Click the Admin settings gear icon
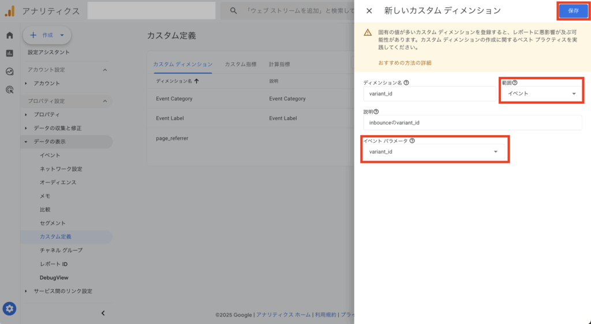The width and height of the screenshot is (591, 324). tap(9, 308)
